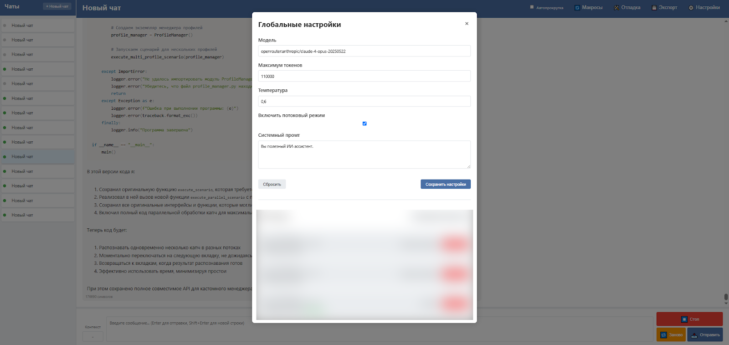Viewport: 729px width, 345px height.
Task: Uncheck the Включить потоковый режим checkbox
Action: tap(364, 124)
